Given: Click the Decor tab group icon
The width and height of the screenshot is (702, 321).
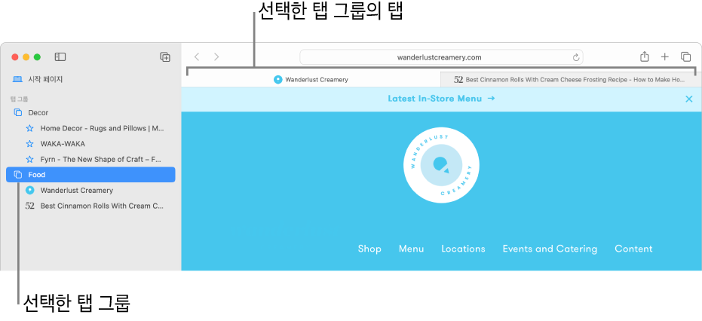Looking at the screenshot, I should pos(18,112).
